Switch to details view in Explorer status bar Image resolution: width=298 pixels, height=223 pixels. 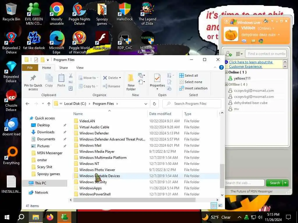tap(214, 206)
